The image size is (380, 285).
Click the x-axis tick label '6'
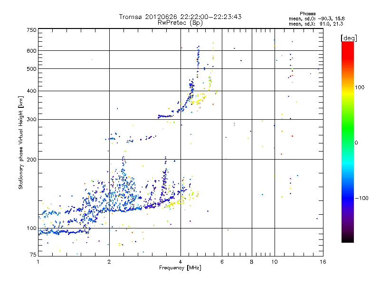pyautogui.click(x=222, y=262)
